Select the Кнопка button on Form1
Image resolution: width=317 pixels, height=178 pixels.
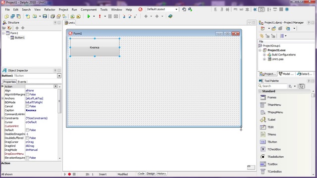click(95, 47)
